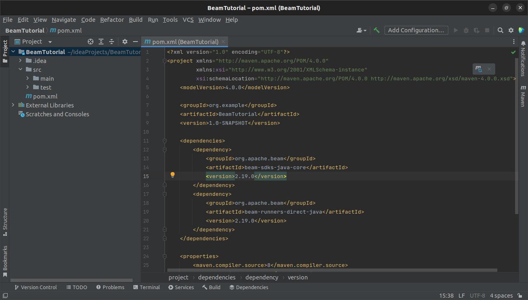This screenshot has width=528, height=300.
Task: Click Collapse All icon in Project panel
Action: pos(111,42)
